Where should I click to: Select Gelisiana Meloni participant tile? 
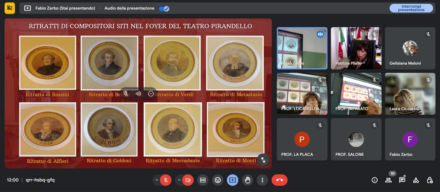410,48
